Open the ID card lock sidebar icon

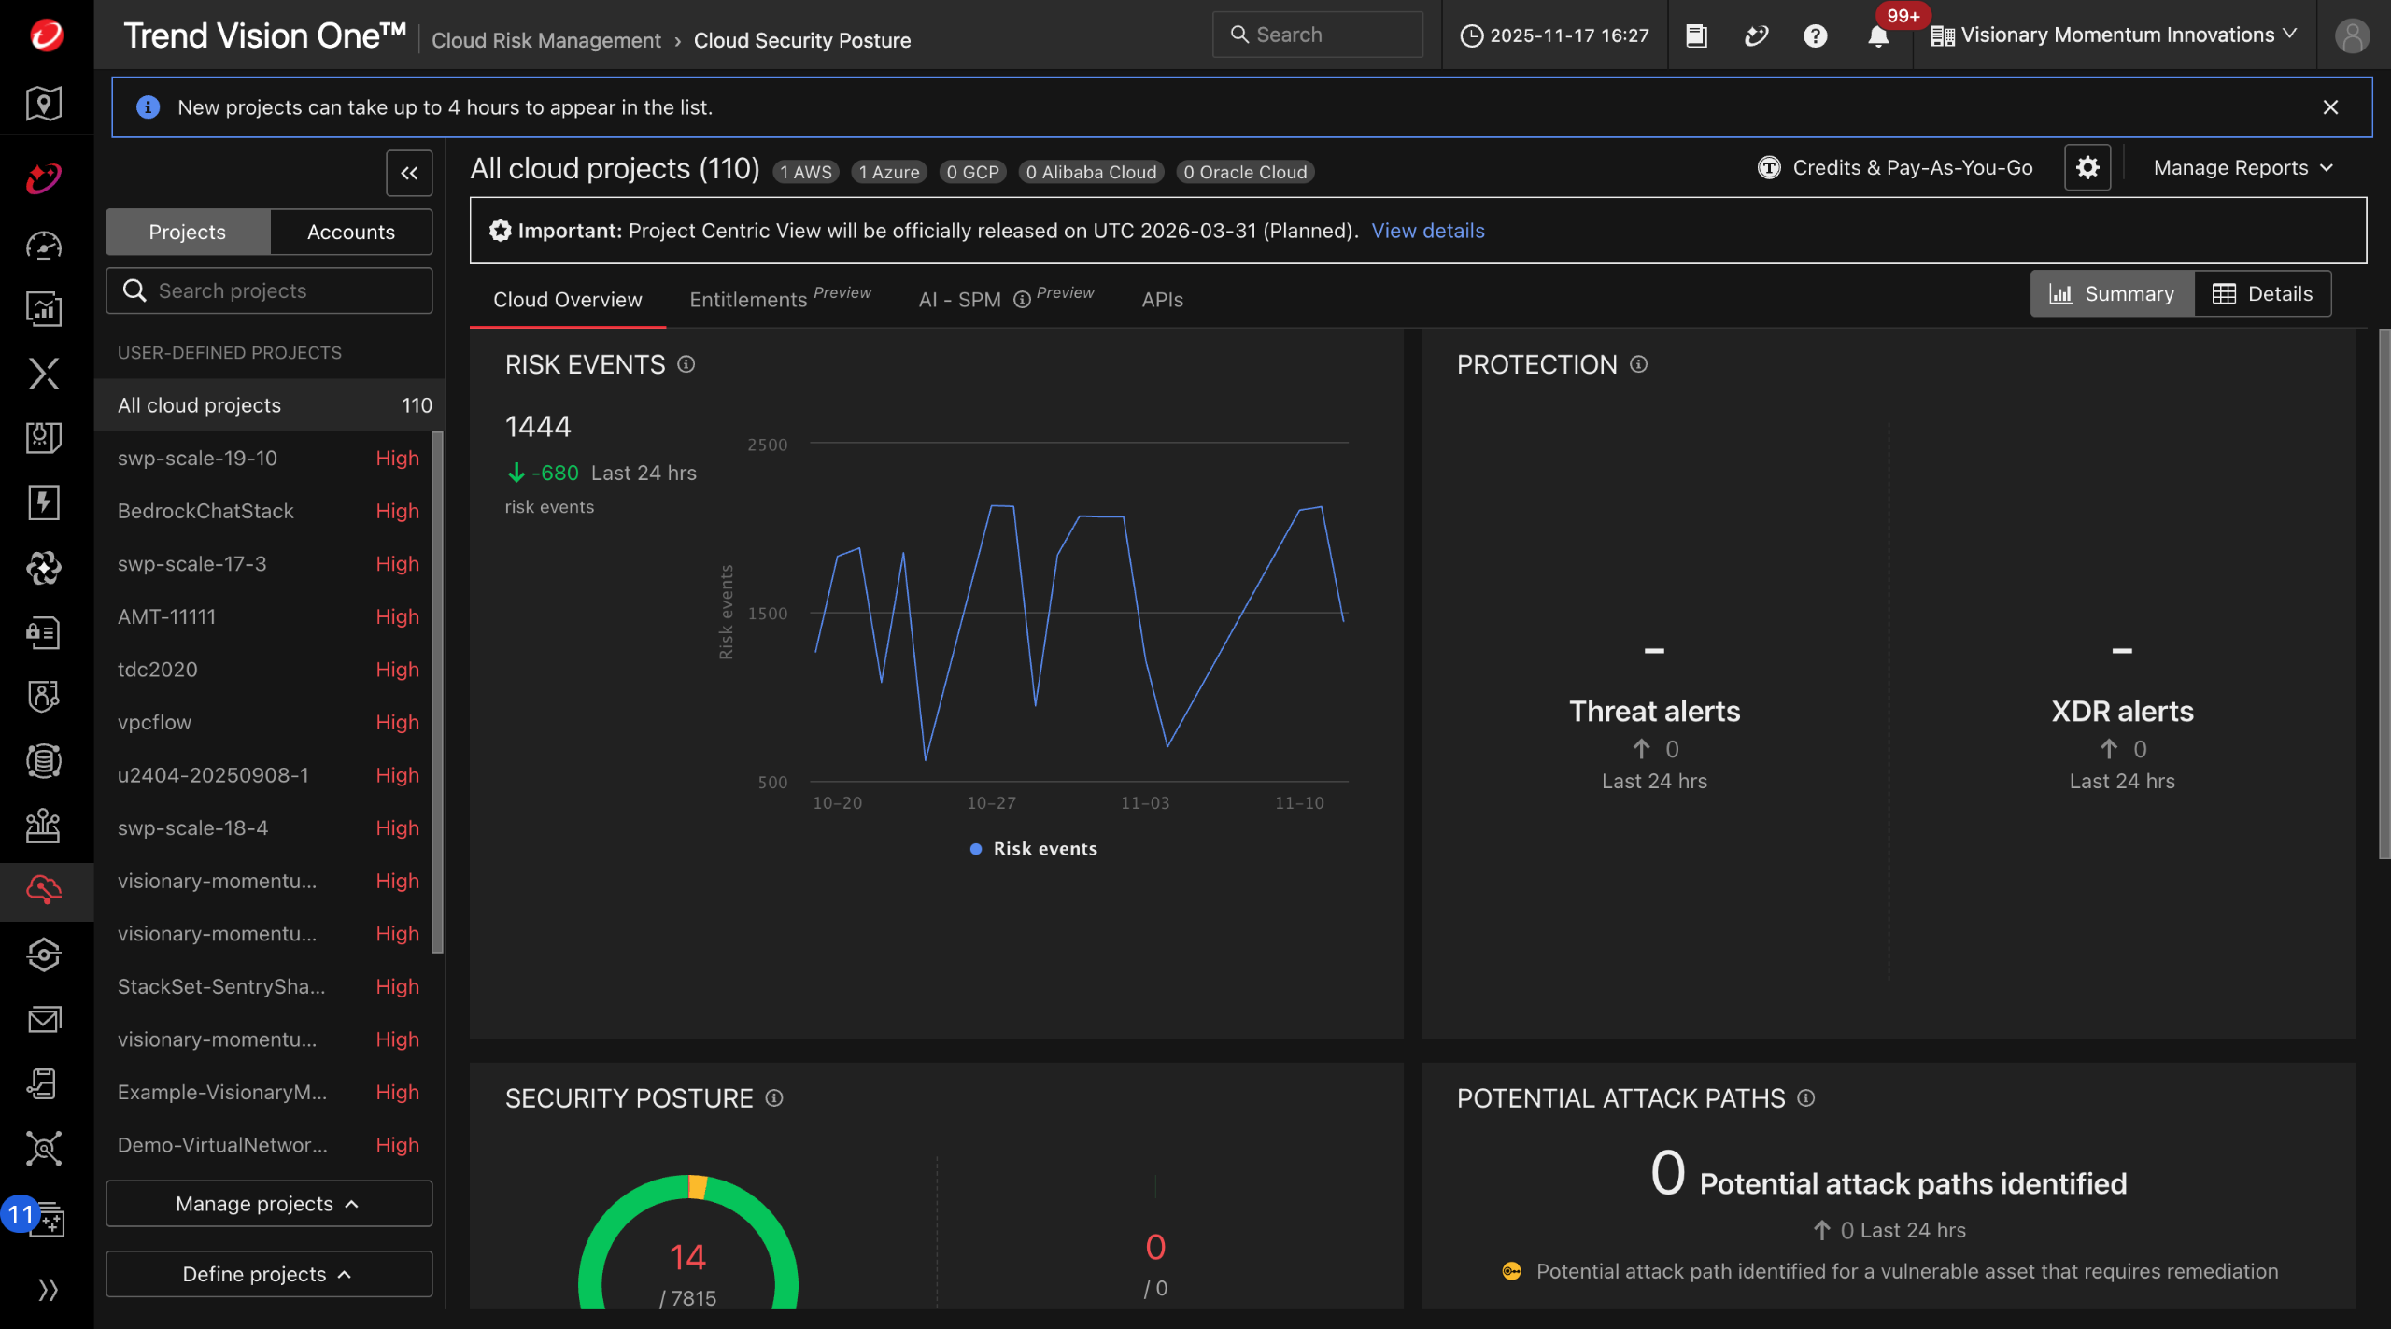[44, 632]
